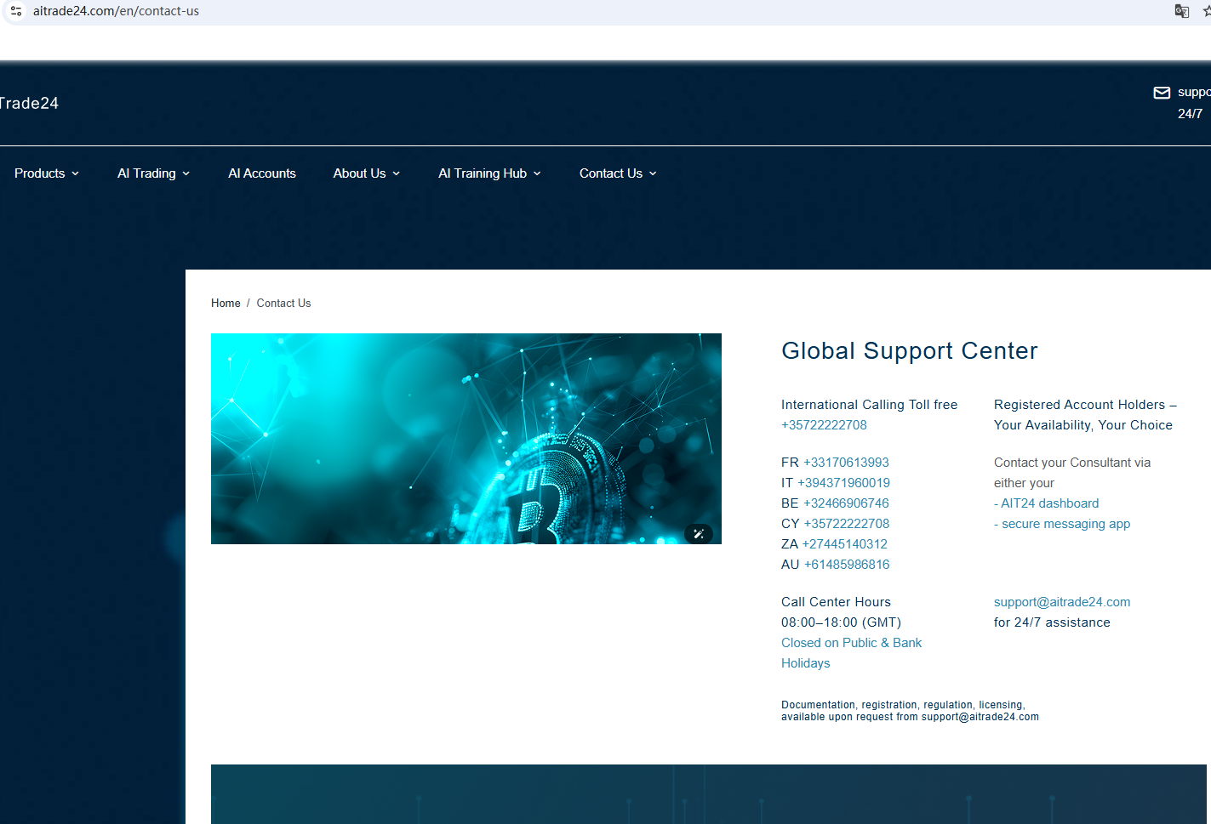This screenshot has width=1211, height=824.
Task: Click the Bitcoin network banner image
Action: tap(466, 438)
